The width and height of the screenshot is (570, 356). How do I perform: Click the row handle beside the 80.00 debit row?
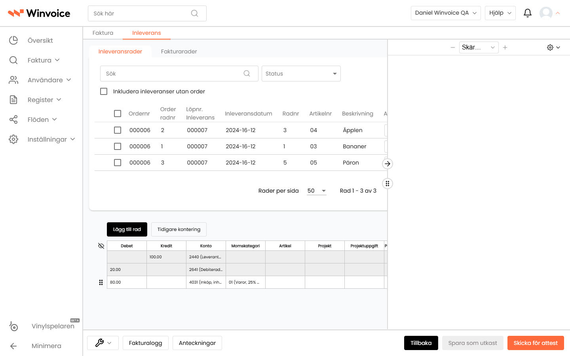(x=101, y=282)
